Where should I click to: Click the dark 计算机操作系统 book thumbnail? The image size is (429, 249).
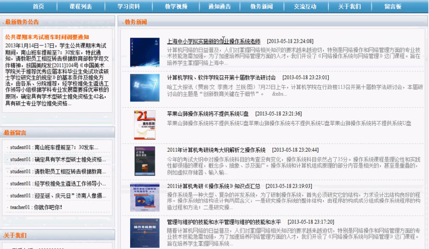click(145, 161)
